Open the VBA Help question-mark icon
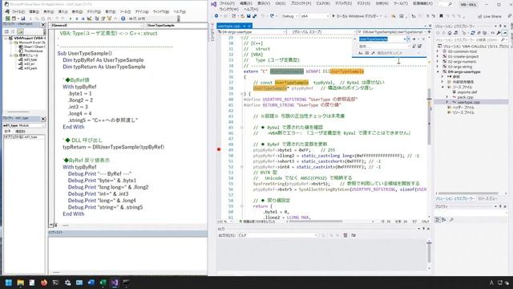 click(123, 18)
